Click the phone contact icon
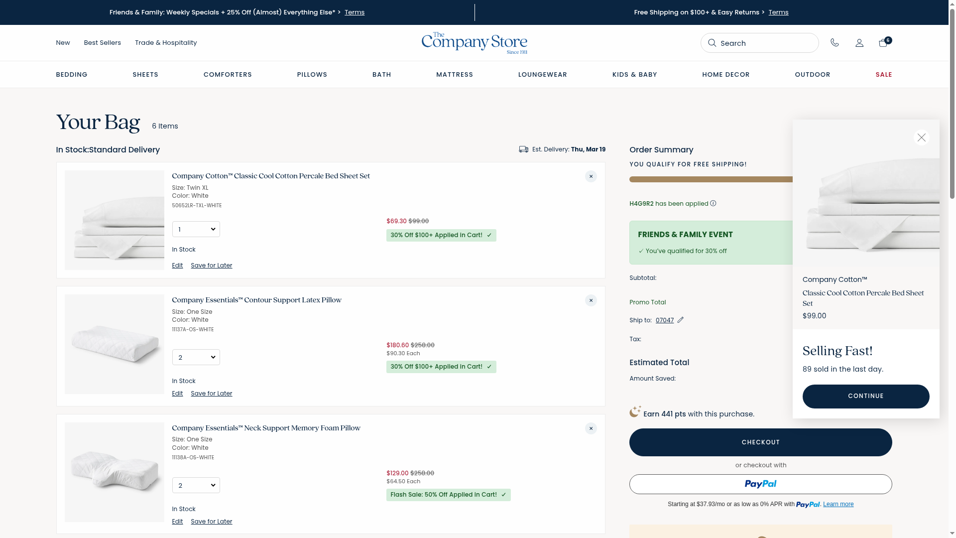Viewport: 956px width, 538px height. tap(835, 43)
